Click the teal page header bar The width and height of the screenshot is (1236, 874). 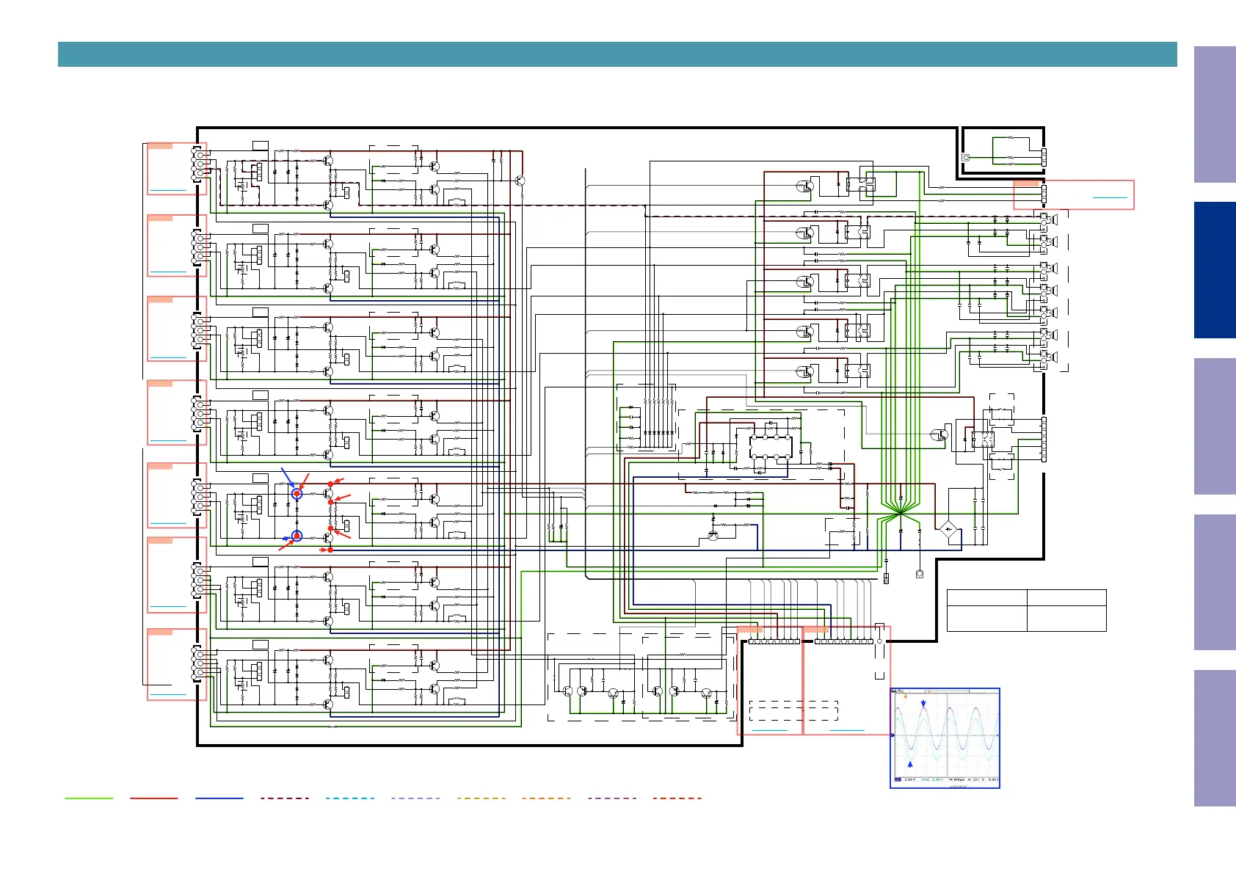[617, 54]
